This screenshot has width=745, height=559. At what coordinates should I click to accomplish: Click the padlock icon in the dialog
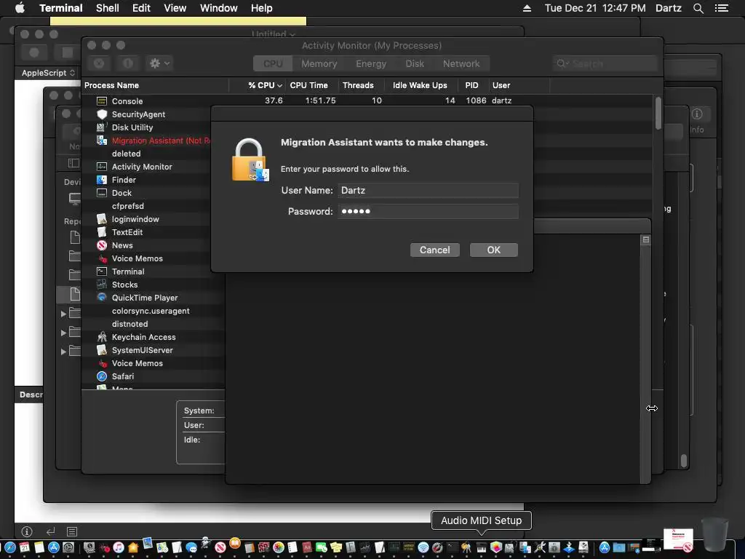tap(250, 160)
